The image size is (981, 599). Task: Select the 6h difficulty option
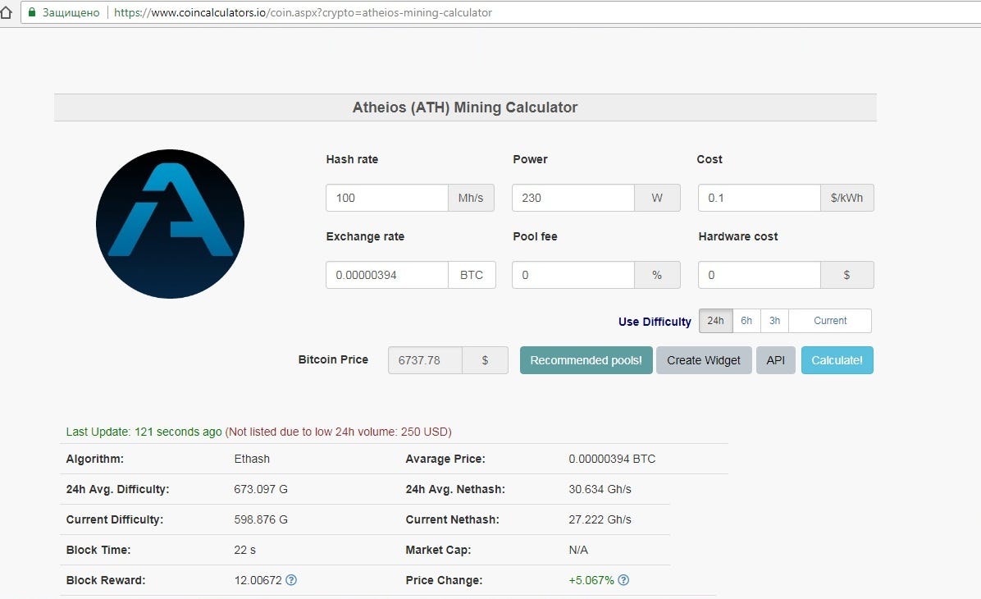746,321
